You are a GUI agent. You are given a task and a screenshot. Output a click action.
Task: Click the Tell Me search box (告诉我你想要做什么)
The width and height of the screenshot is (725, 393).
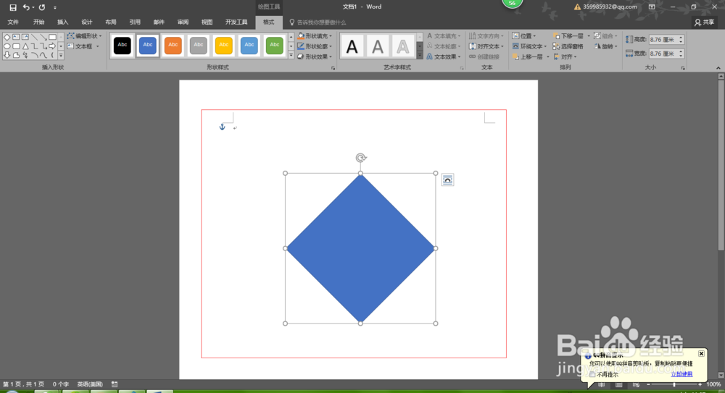point(322,22)
